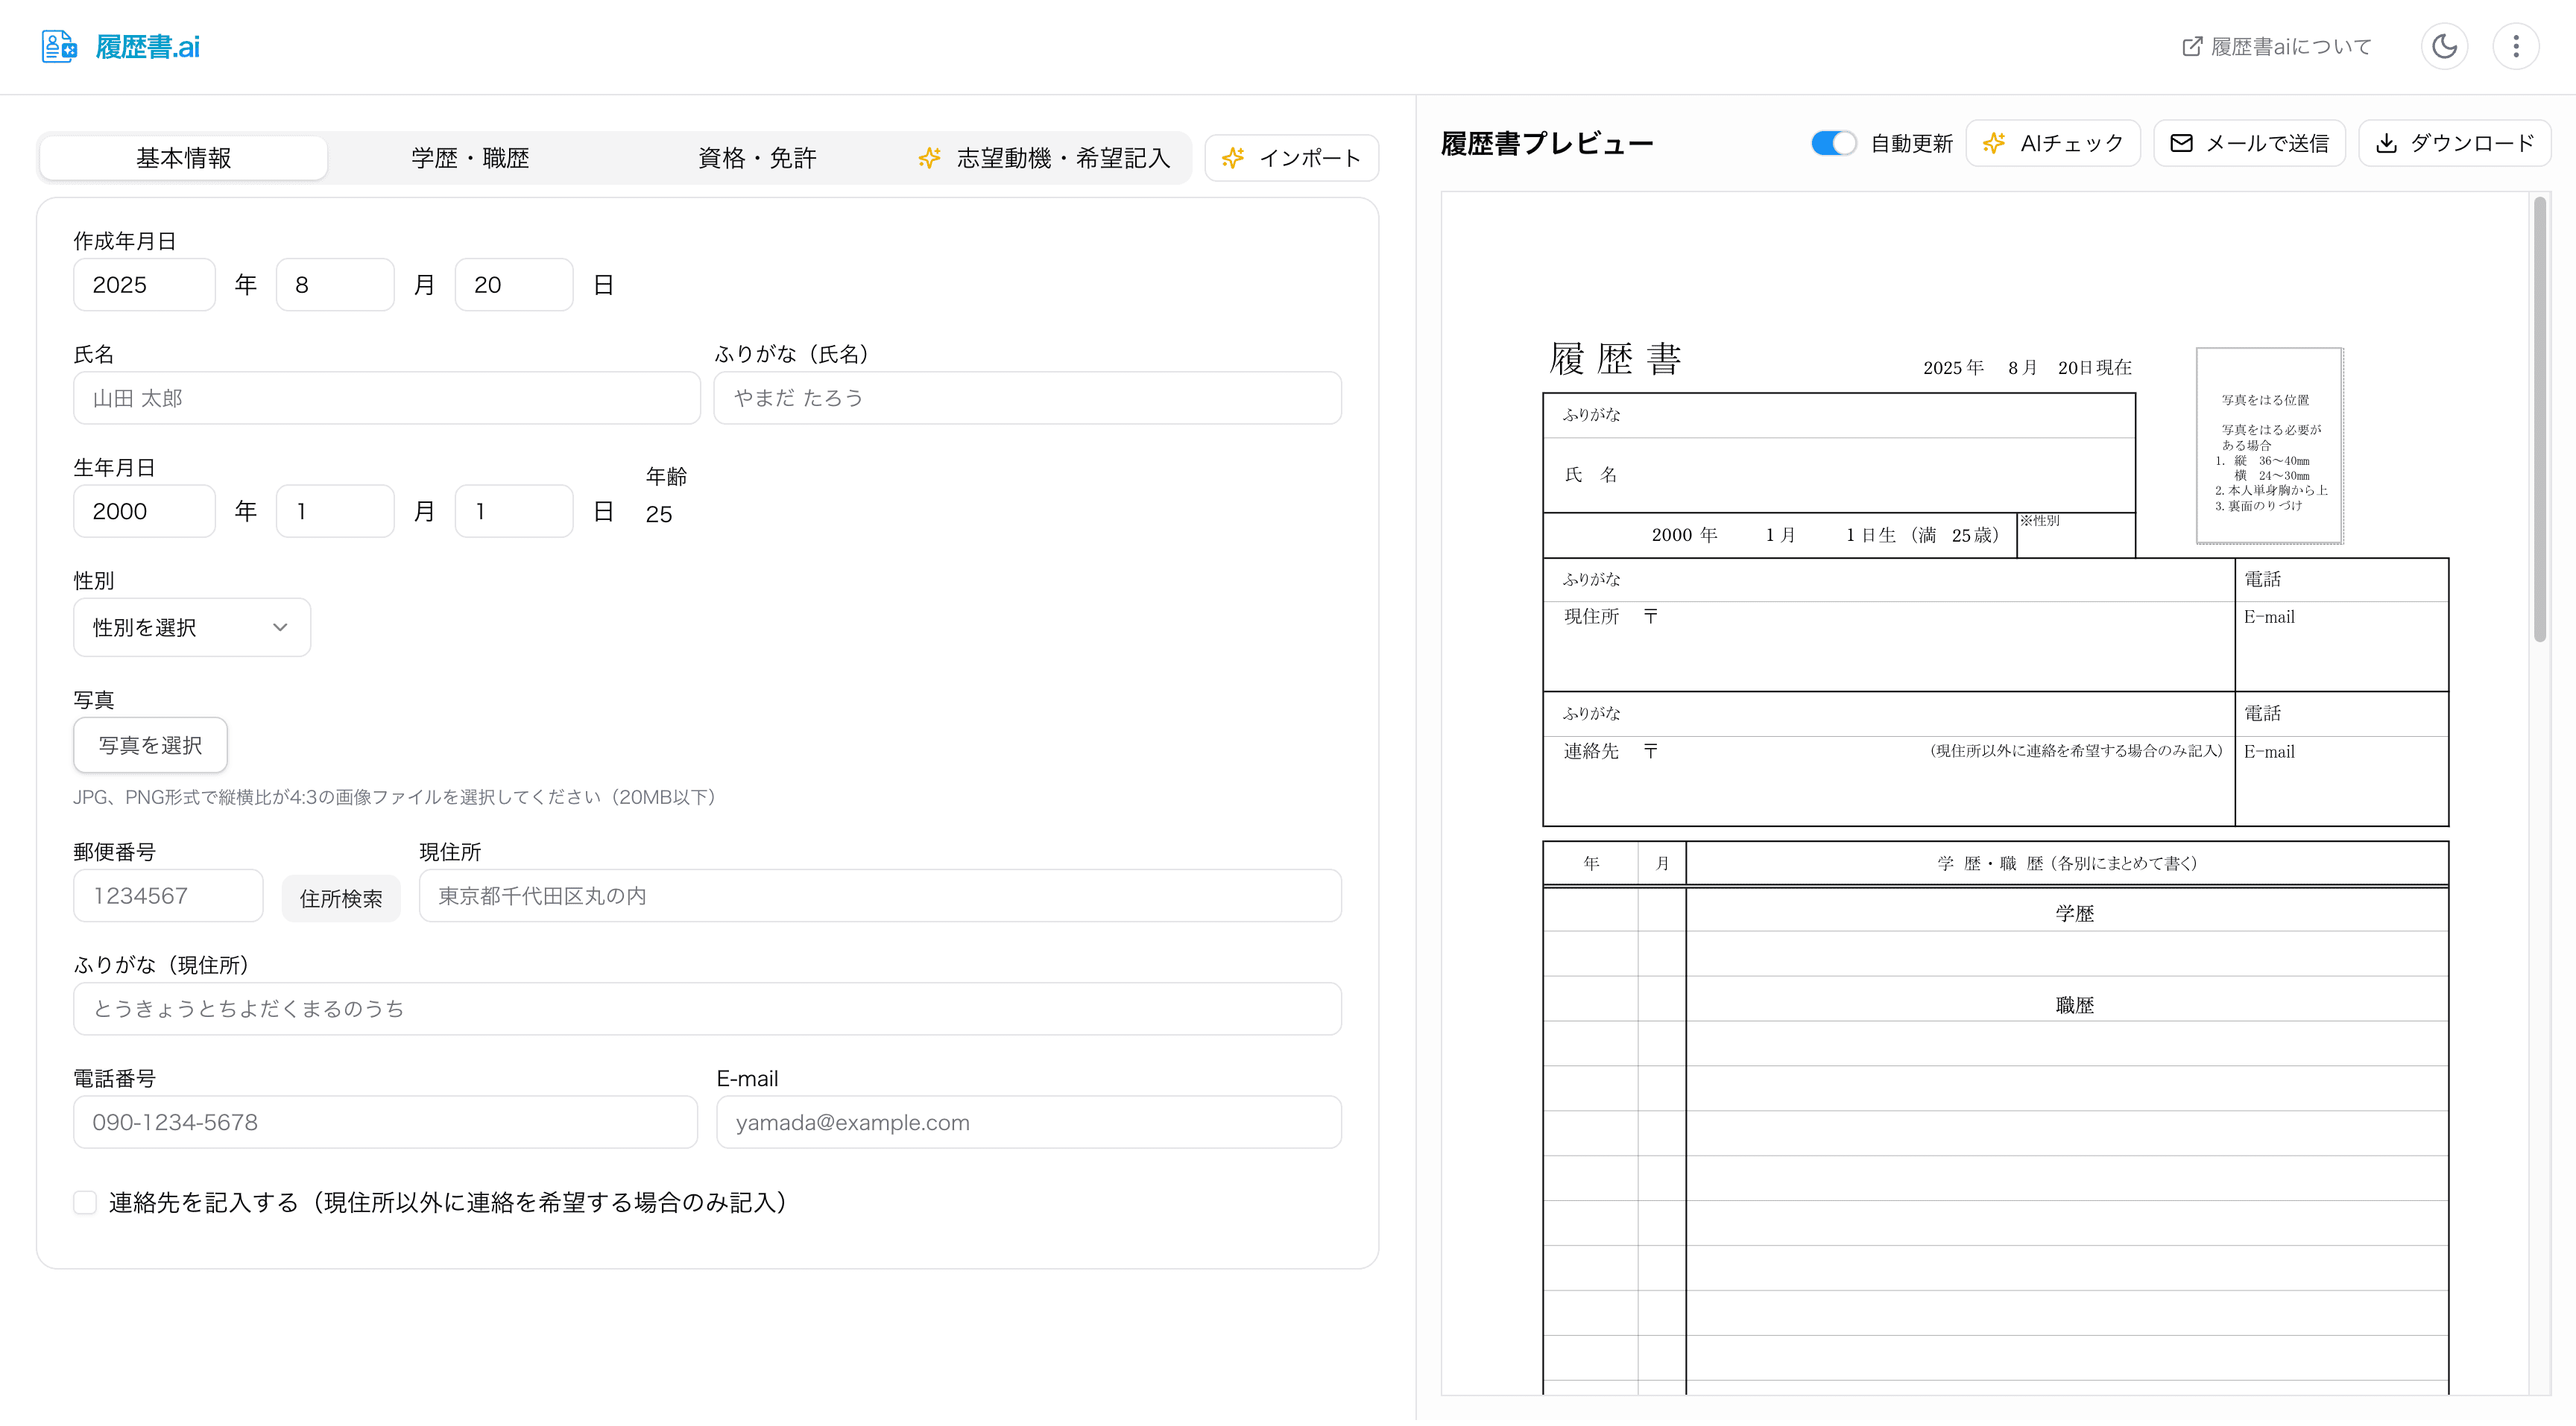Screen dimensions: 2576x1426
Task: Open the 性別を選択 dropdown
Action: pyautogui.click(x=191, y=627)
